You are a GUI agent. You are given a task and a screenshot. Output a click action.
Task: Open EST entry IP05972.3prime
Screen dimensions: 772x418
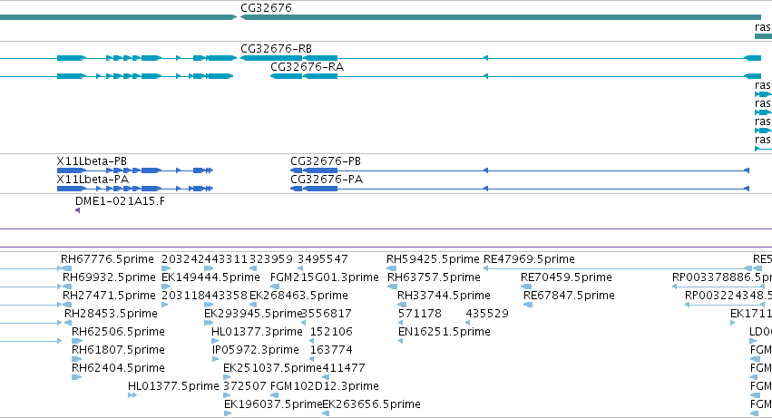[256, 350]
